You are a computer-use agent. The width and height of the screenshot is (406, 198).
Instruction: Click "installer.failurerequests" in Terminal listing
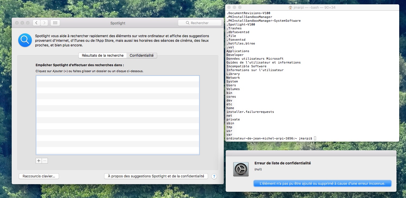(250, 112)
